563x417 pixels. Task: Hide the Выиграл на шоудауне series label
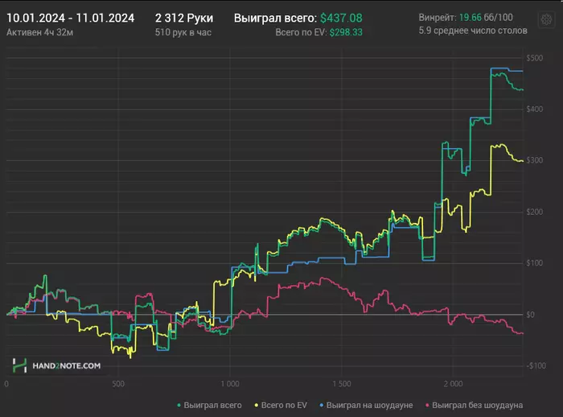point(369,406)
